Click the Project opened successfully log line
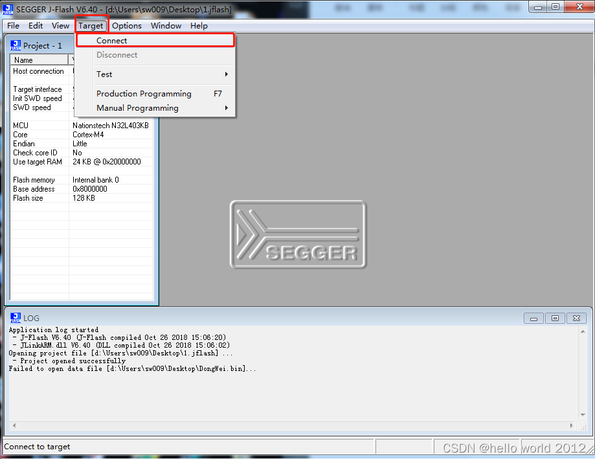Image resolution: width=595 pixels, height=459 pixels. (x=69, y=361)
